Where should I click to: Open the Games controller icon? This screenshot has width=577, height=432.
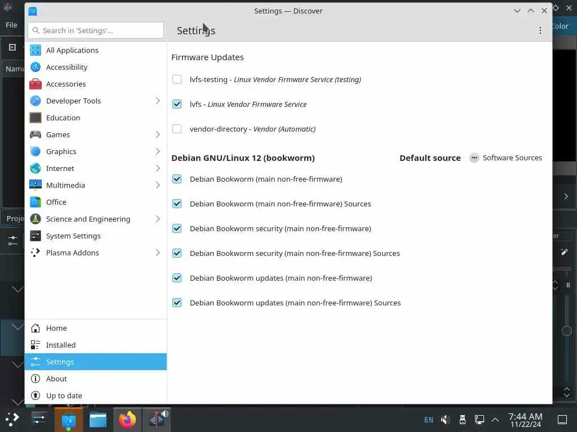tap(35, 135)
